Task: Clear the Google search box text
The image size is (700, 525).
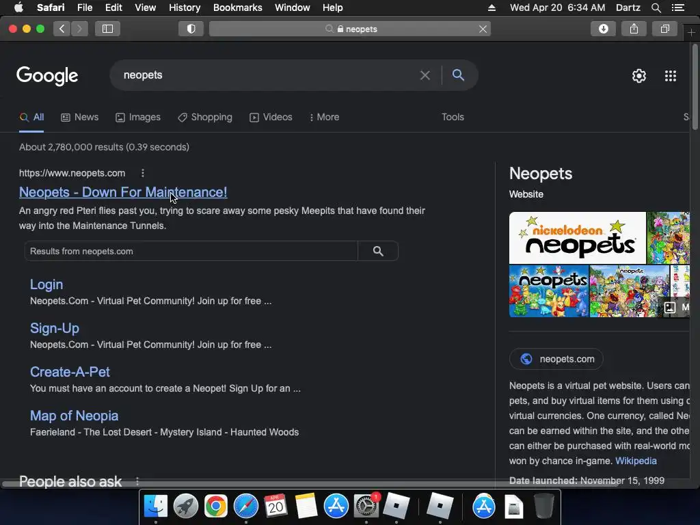Action: pyautogui.click(x=425, y=75)
